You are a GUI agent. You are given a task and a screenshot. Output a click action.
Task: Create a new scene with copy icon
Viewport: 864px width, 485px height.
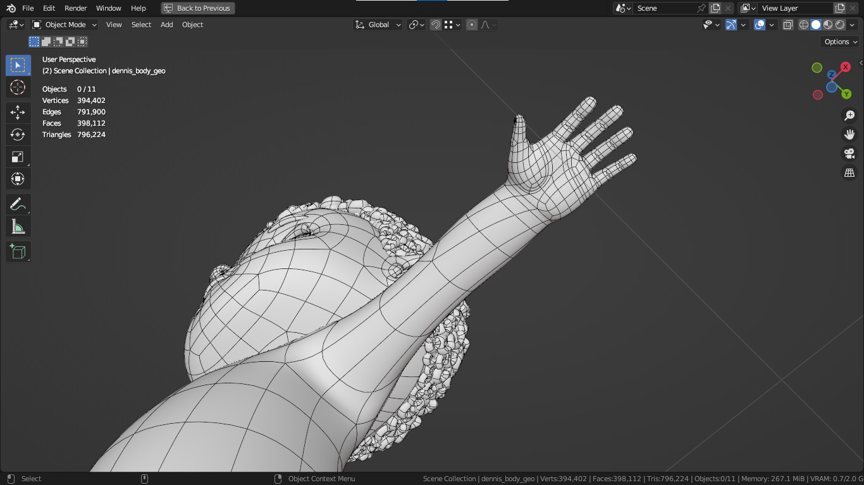[x=715, y=8]
